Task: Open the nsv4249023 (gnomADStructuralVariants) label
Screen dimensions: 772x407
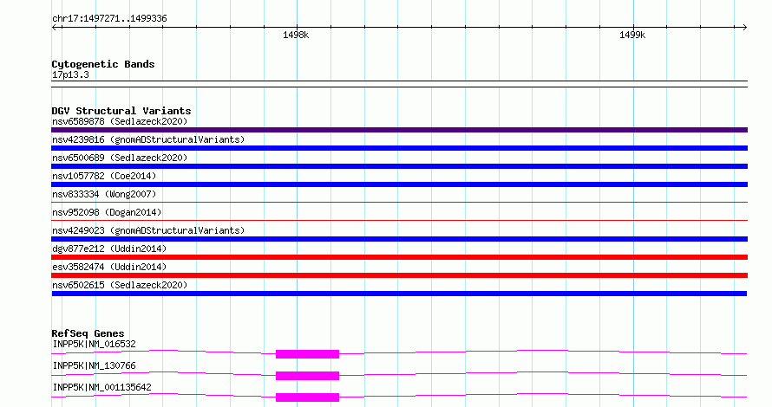Action: pyautogui.click(x=148, y=230)
